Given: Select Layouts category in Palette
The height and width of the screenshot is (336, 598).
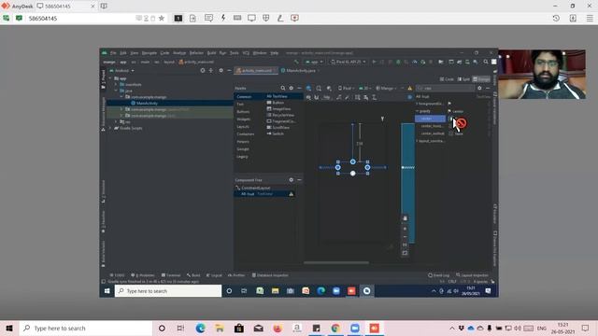Looking at the screenshot, I should (x=243, y=127).
